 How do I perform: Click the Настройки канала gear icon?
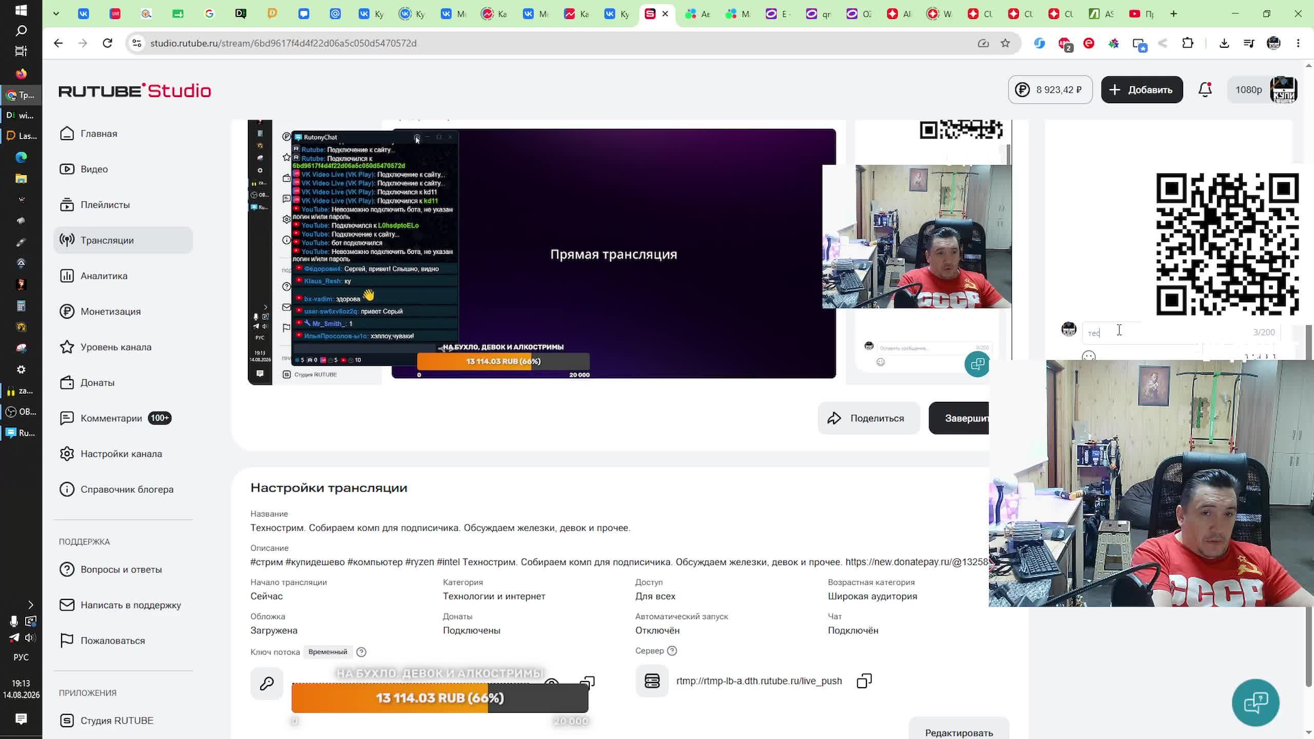[67, 454]
